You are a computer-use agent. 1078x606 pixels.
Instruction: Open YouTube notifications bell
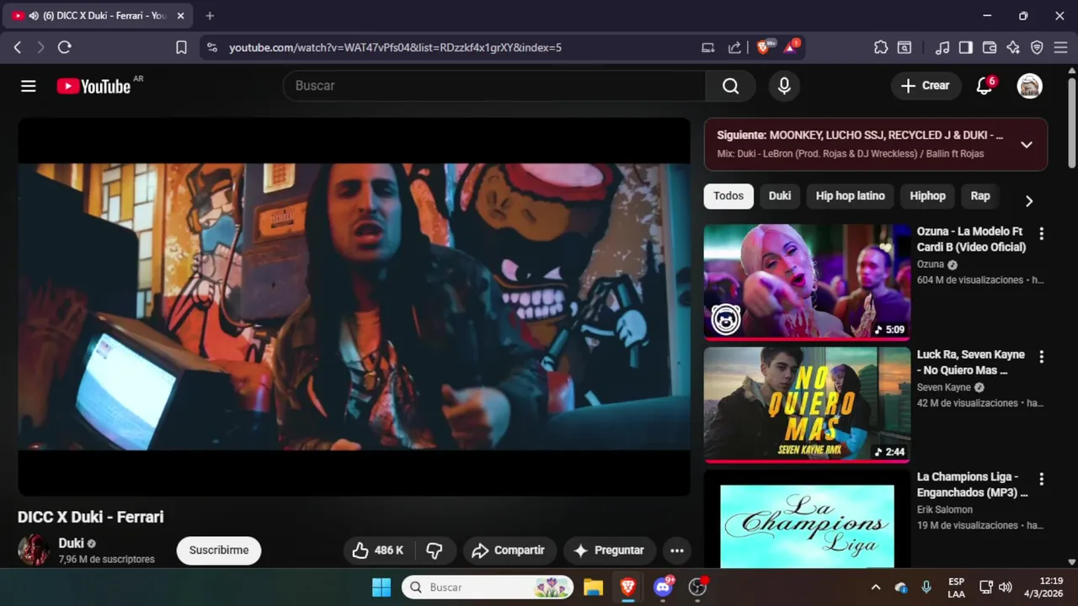[984, 86]
